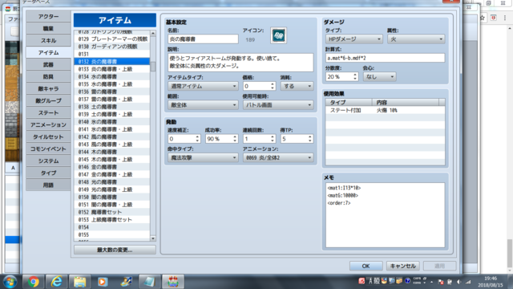Screen dimensions: 513x289
Task: Click the 適用 button
Action: click(x=439, y=266)
